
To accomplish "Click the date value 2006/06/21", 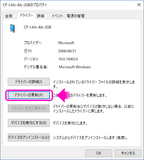I will (67, 51).
